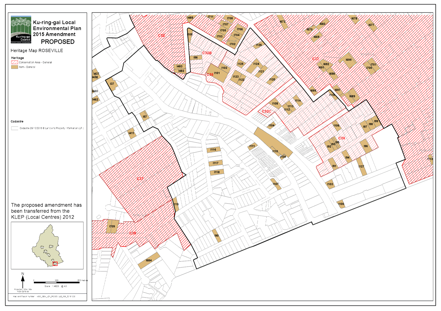Click heritage item I713
The image size is (441, 311).
point(430,159)
